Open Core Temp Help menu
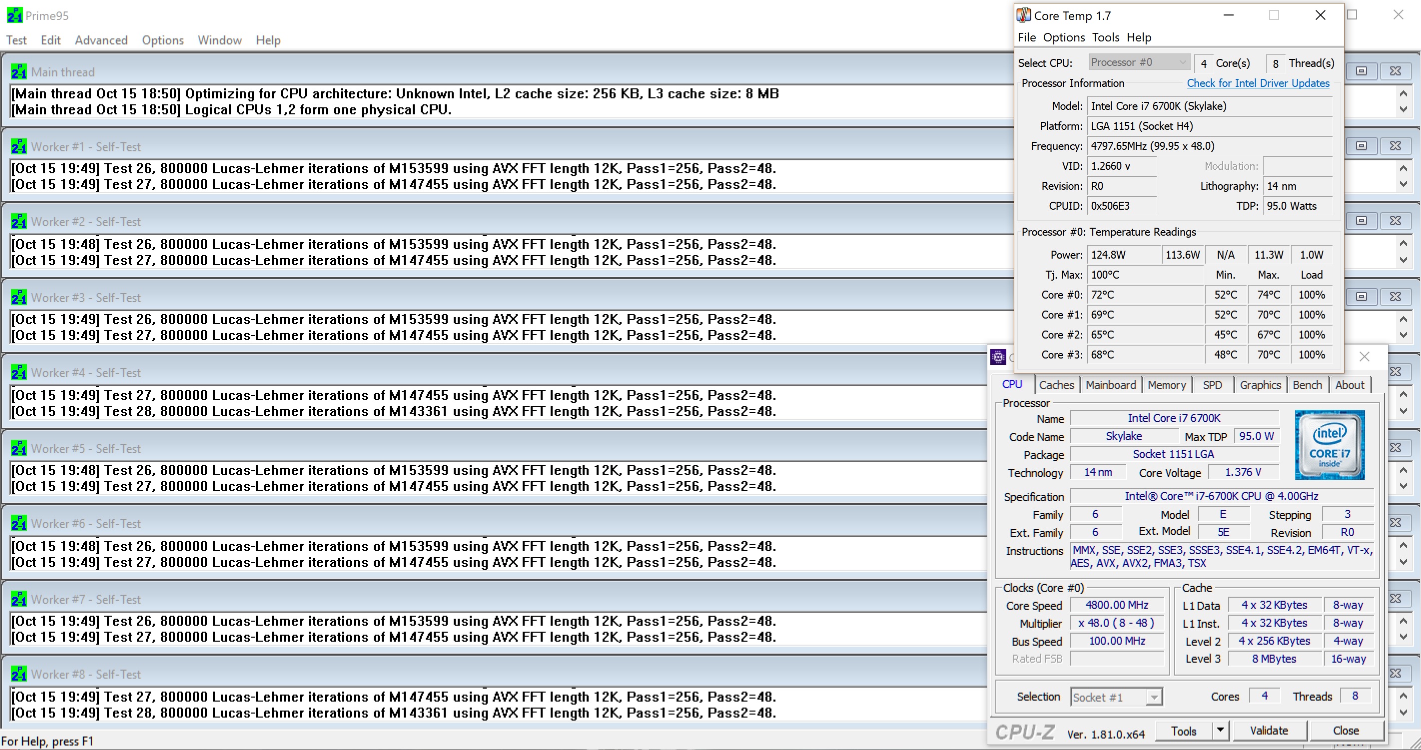The height and width of the screenshot is (750, 1421). click(x=1139, y=37)
